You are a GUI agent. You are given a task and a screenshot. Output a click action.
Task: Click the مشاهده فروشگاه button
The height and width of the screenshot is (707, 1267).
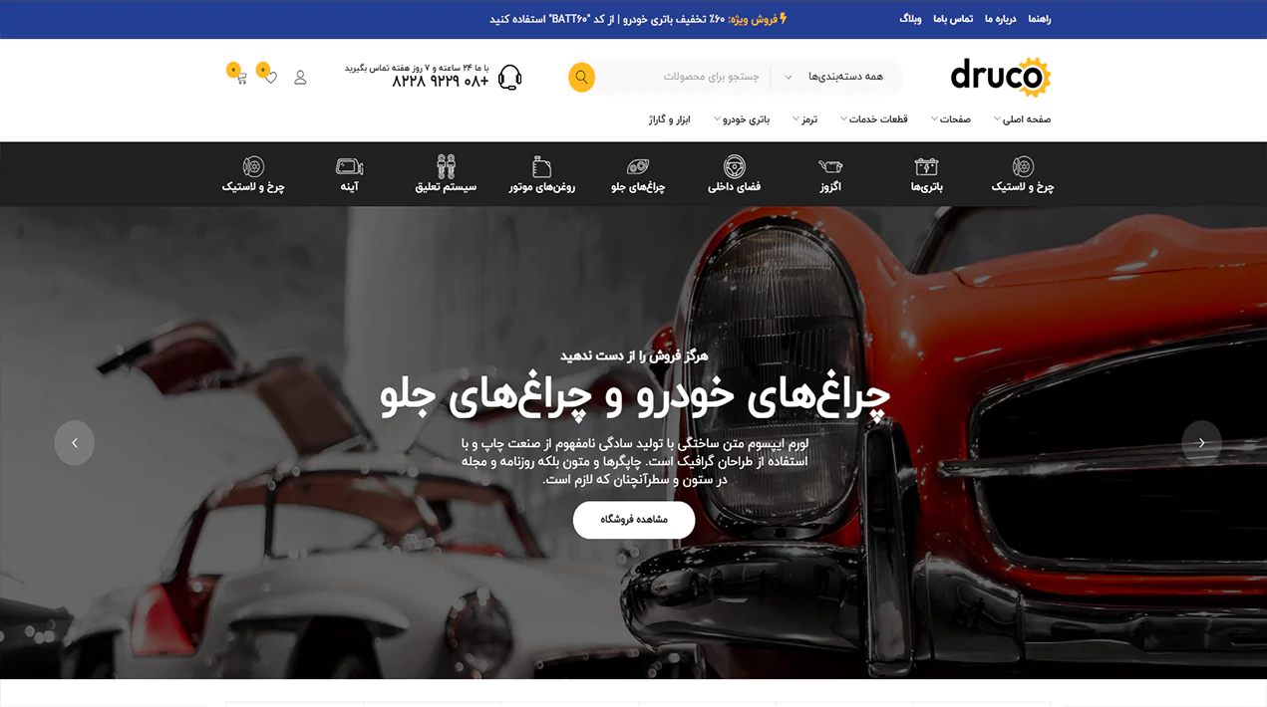(x=634, y=520)
